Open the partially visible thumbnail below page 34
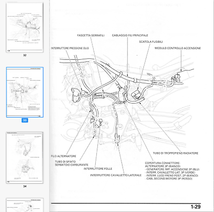 (25, 205)
